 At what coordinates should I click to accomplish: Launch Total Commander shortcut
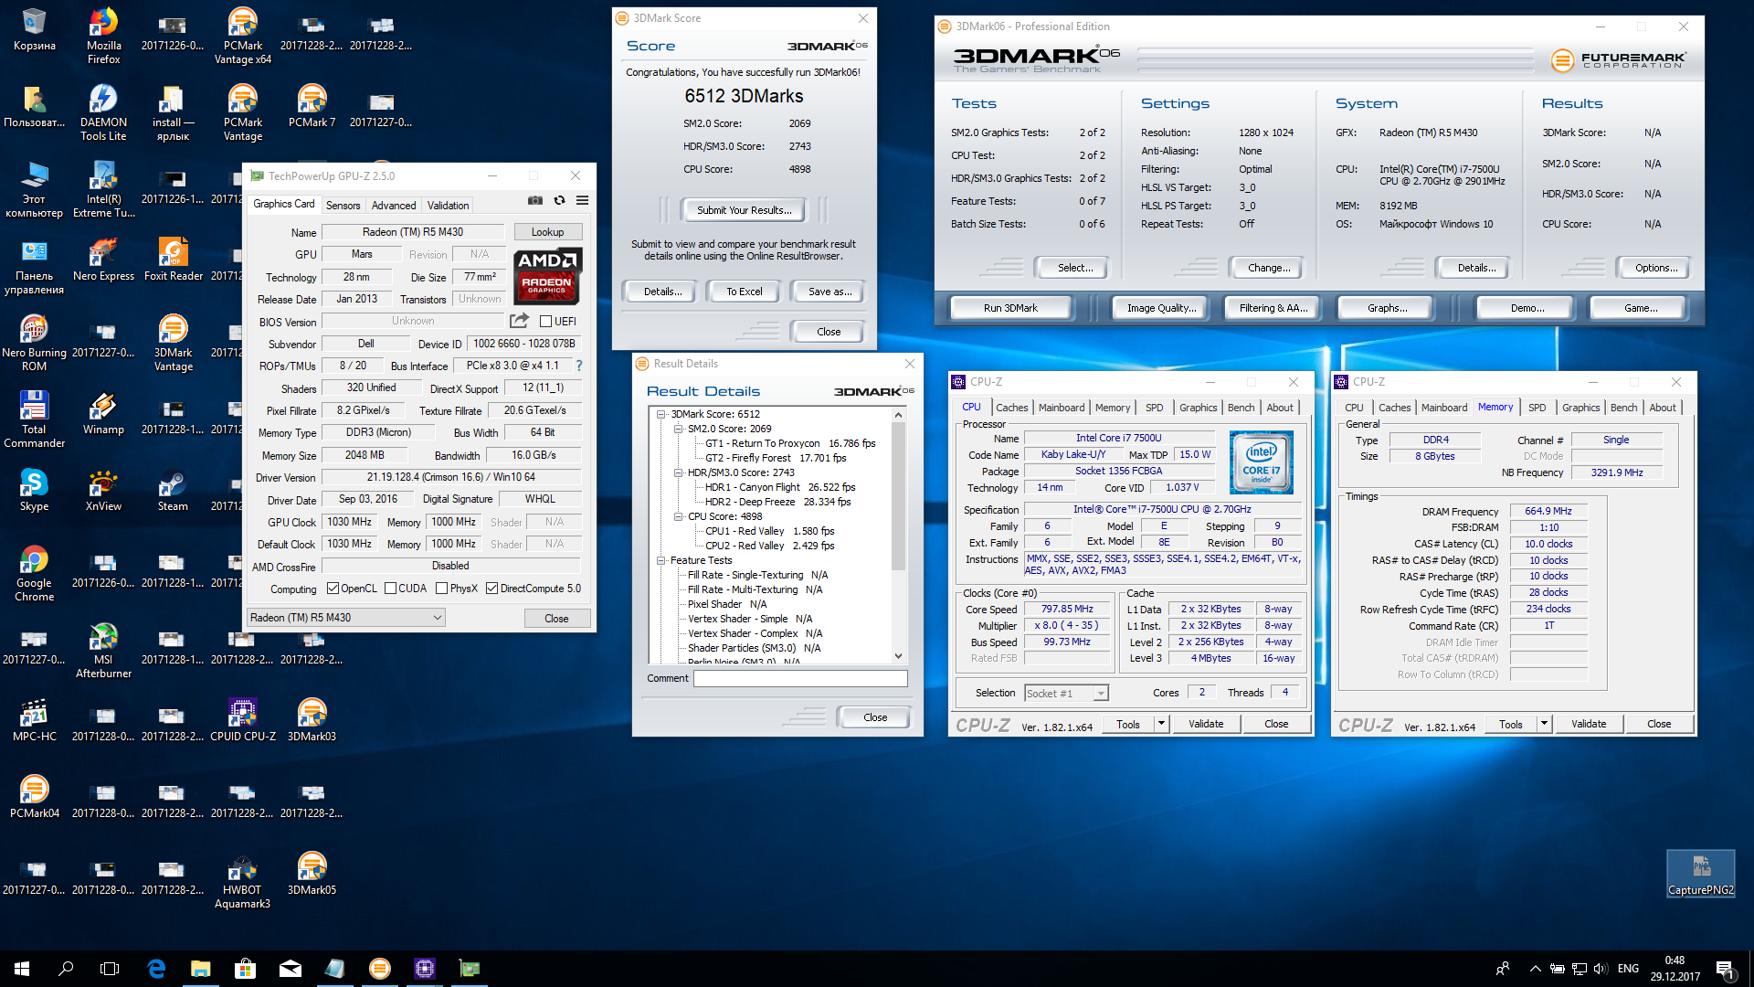point(34,419)
